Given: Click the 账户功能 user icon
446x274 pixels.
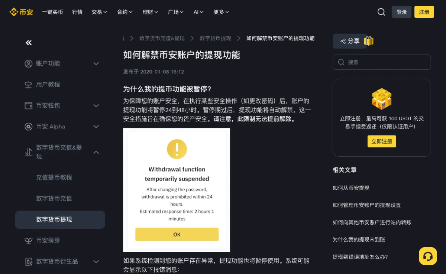Looking at the screenshot, I should (29, 63).
